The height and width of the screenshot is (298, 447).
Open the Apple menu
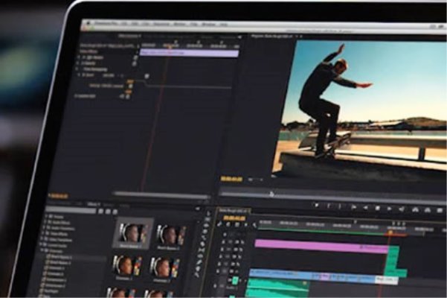(89, 23)
